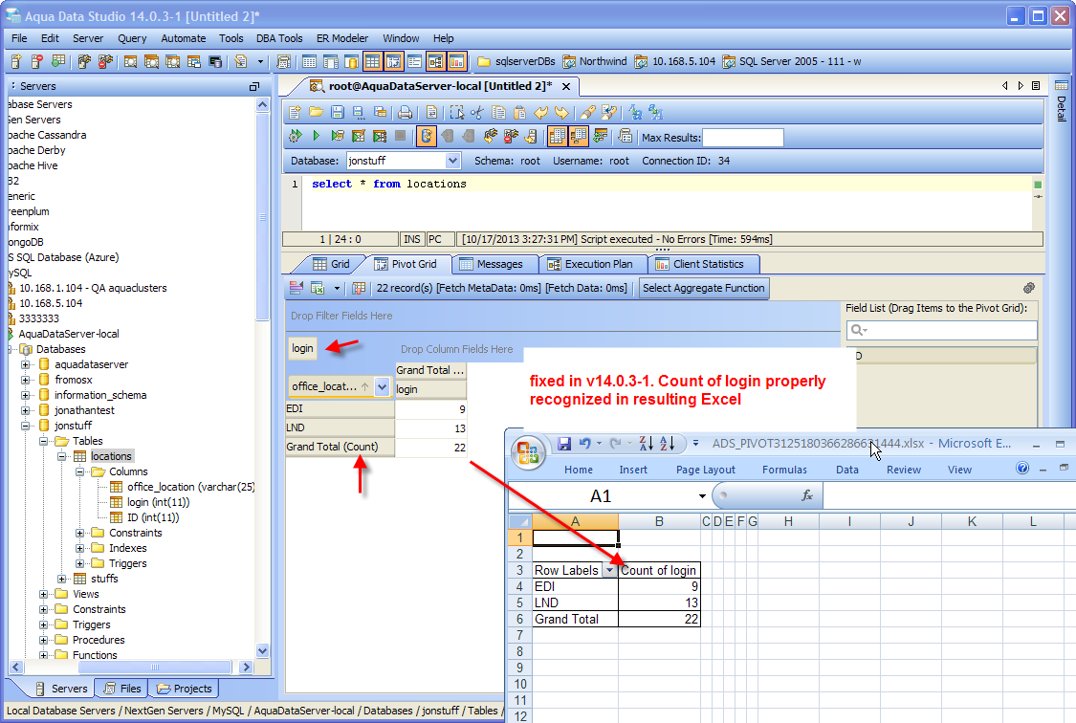Screen dimensions: 1076x723
Task: Click the green Execute play icon
Action: pyautogui.click(x=317, y=136)
